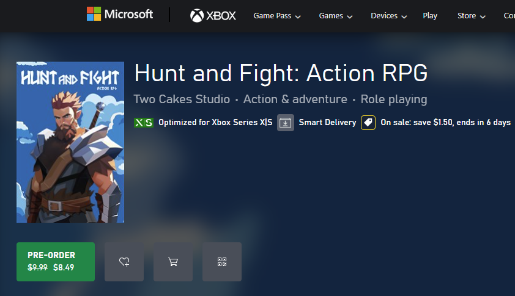Click the 'Optimized for Xbox Series X|S' text
This screenshot has height=296, width=515.
click(x=215, y=122)
